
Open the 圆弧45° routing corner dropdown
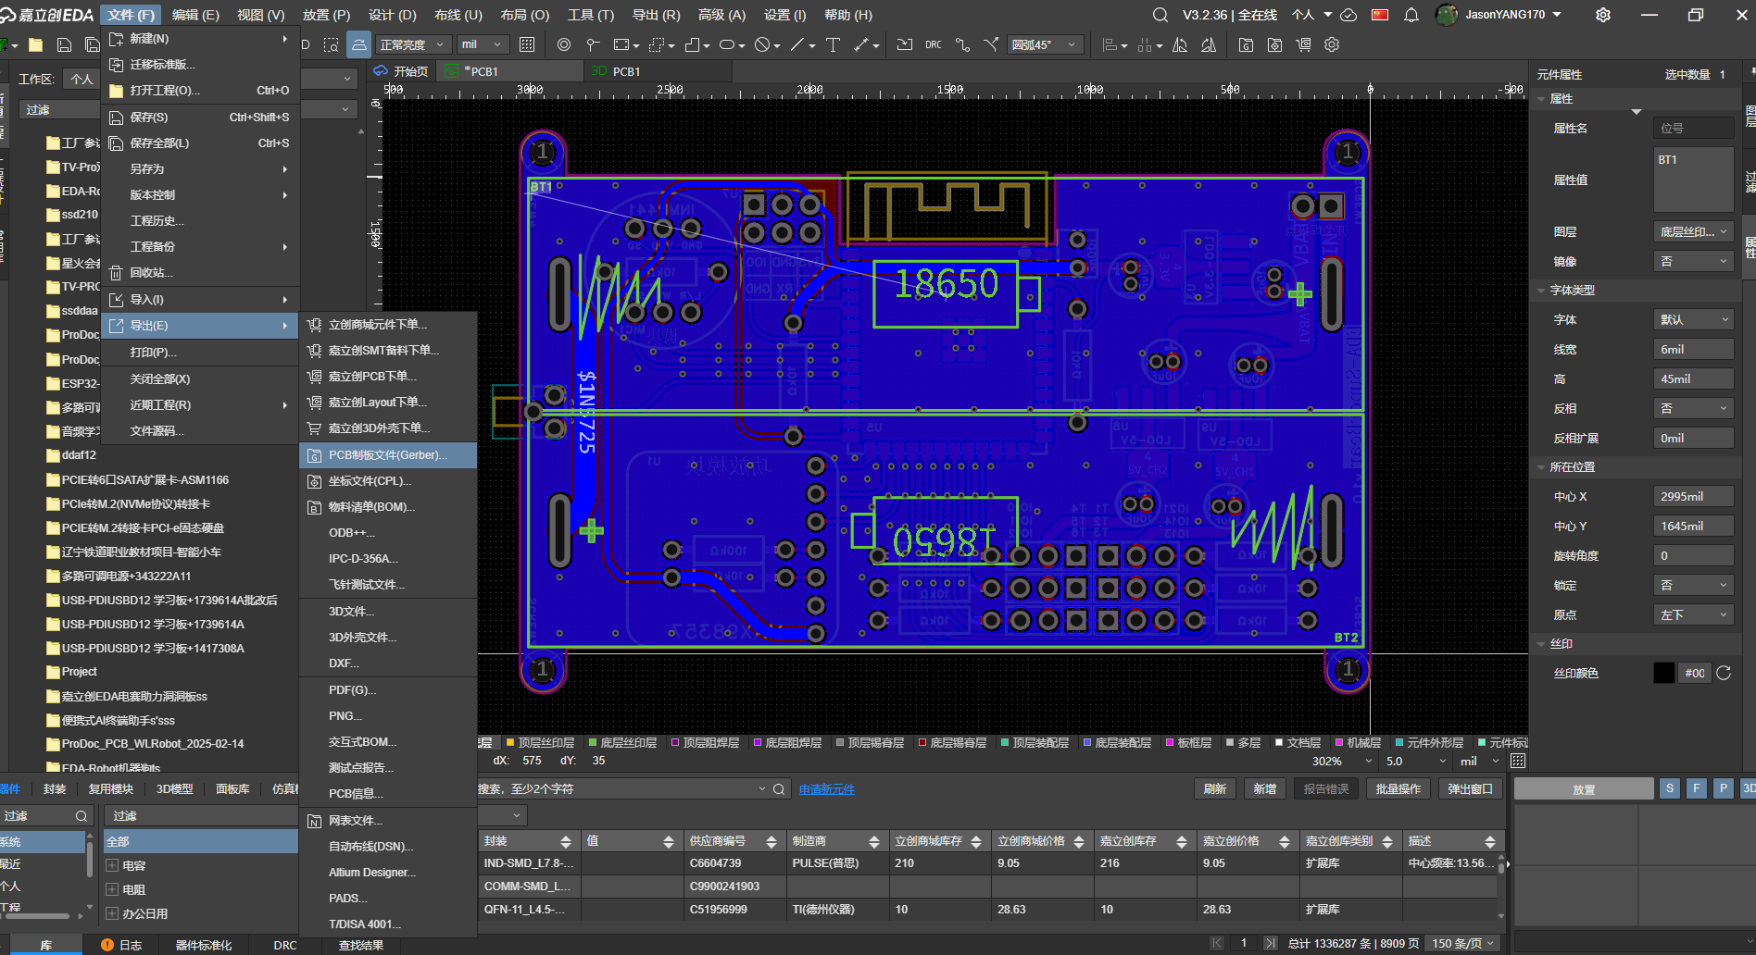click(x=1044, y=44)
